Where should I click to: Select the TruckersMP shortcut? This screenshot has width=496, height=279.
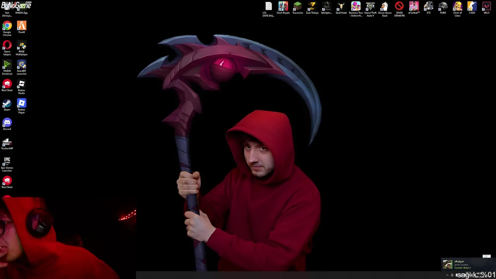tap(7, 144)
